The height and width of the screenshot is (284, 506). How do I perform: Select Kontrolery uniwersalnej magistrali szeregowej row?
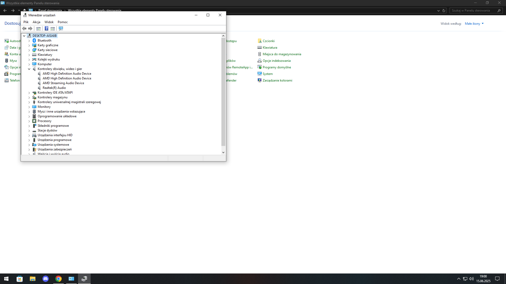(x=69, y=102)
